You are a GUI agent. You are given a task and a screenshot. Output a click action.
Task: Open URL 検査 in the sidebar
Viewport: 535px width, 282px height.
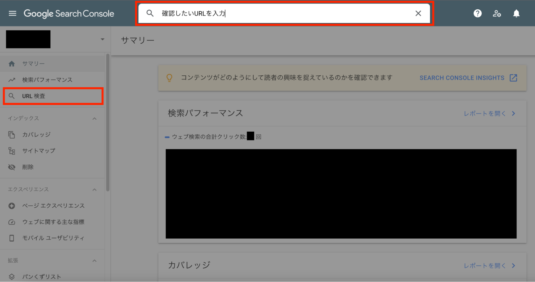[x=53, y=96]
